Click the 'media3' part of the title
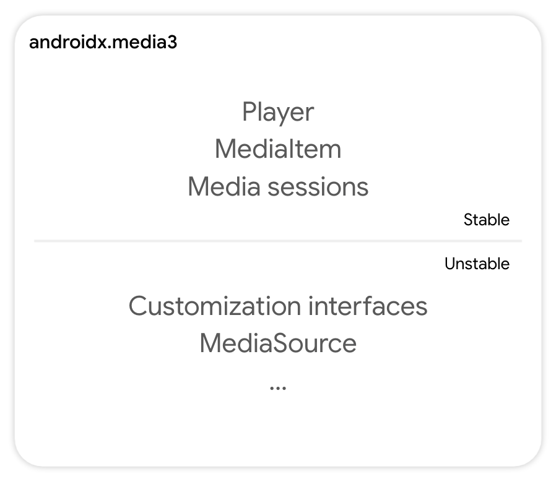 pyautogui.click(x=144, y=42)
